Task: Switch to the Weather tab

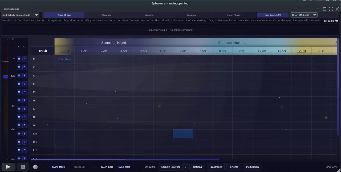Action: [106, 15]
